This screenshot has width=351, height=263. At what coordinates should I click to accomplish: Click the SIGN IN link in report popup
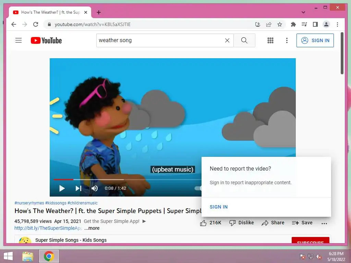tap(218, 207)
